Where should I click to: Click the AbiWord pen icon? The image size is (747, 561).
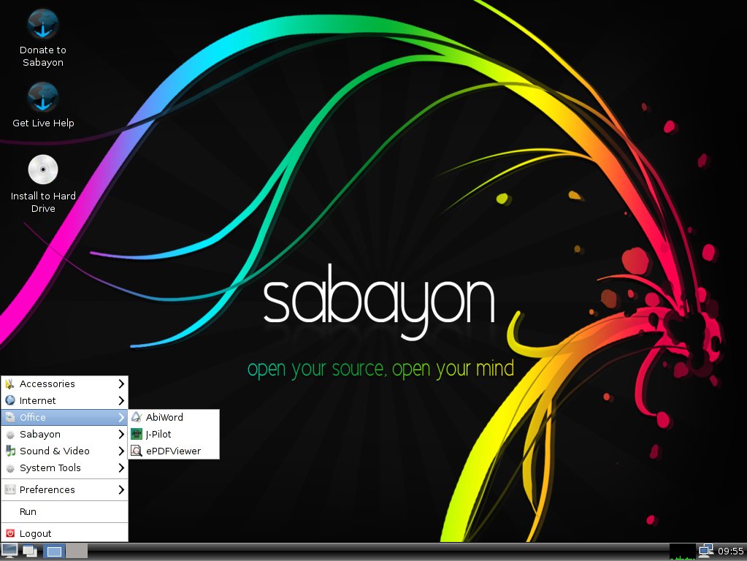coord(137,417)
